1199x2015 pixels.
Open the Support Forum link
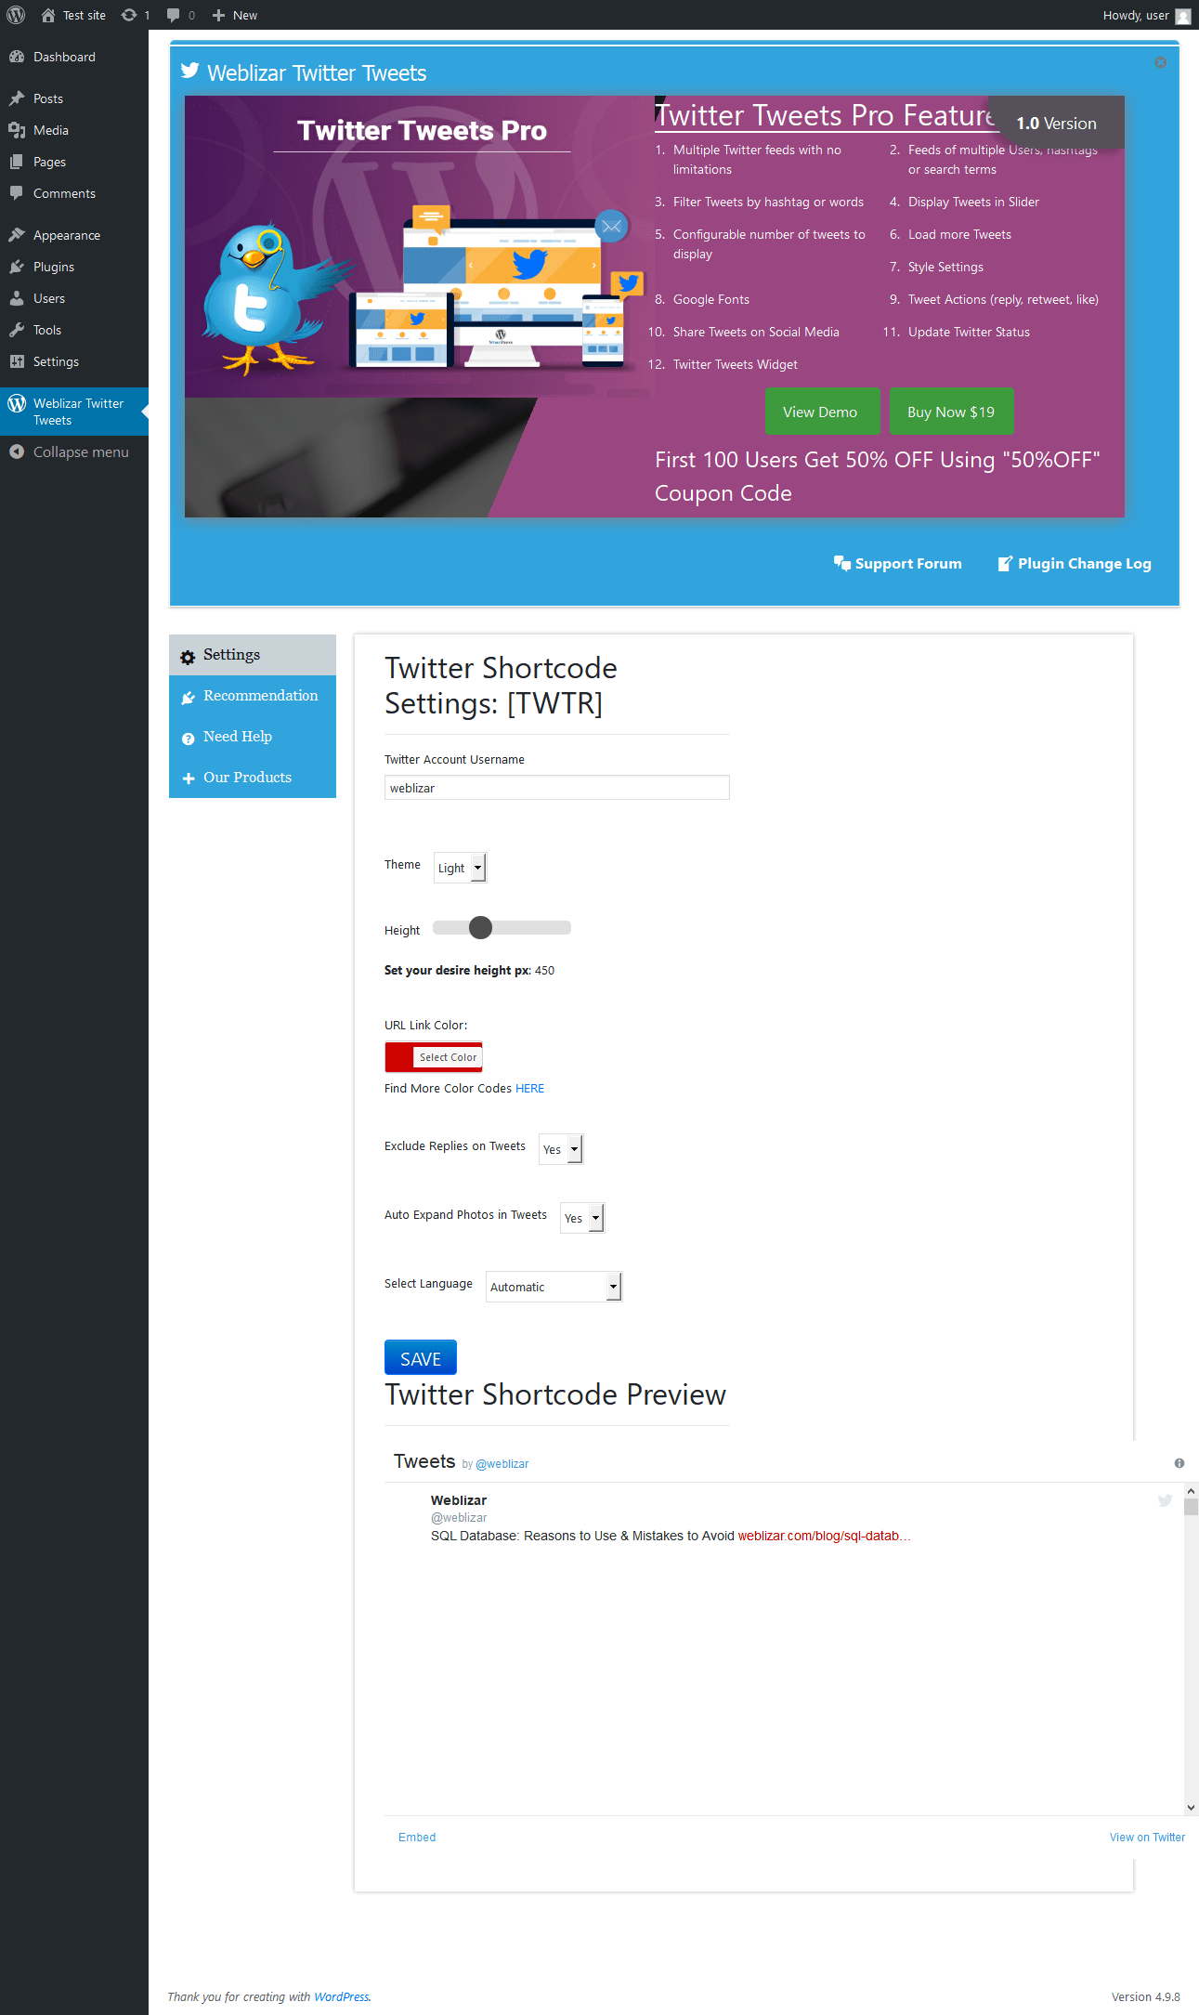[x=898, y=563]
